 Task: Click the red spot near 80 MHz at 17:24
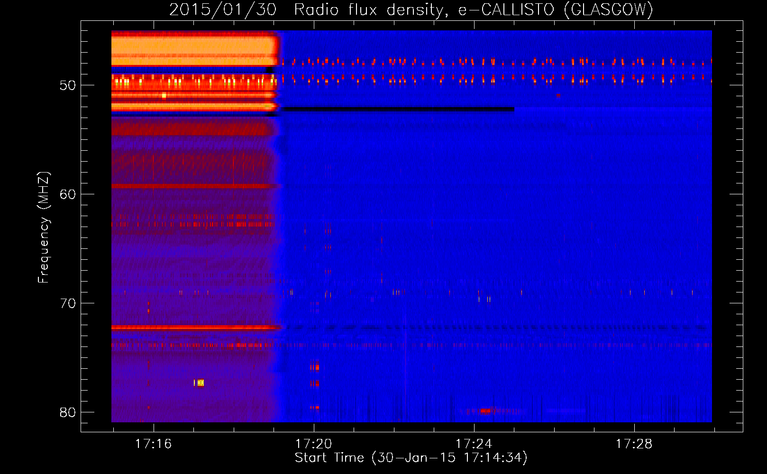pyautogui.click(x=486, y=410)
